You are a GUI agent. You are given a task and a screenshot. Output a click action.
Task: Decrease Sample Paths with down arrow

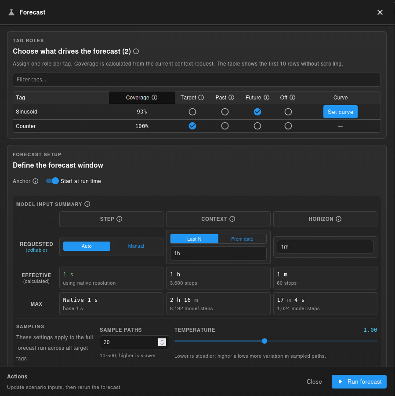[162, 344]
